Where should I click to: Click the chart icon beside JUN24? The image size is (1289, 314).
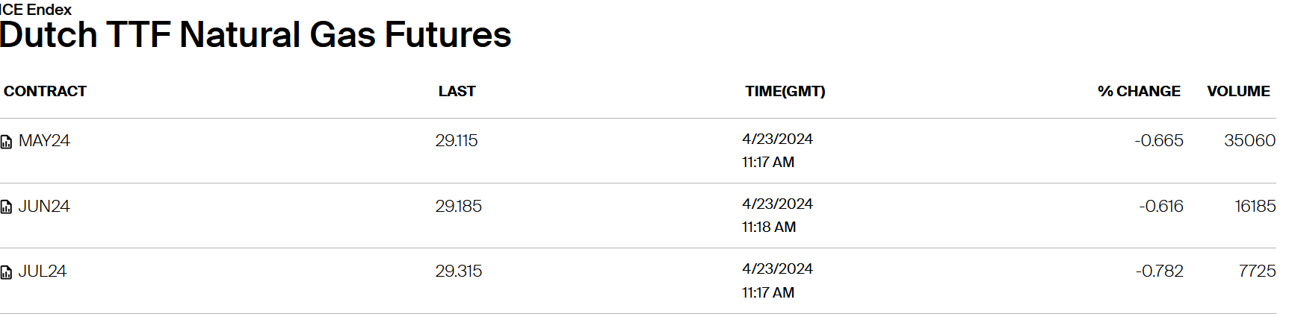(6, 207)
